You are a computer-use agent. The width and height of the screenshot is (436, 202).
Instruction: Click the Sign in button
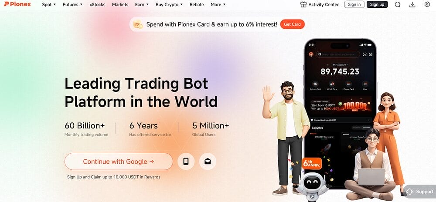tap(354, 4)
